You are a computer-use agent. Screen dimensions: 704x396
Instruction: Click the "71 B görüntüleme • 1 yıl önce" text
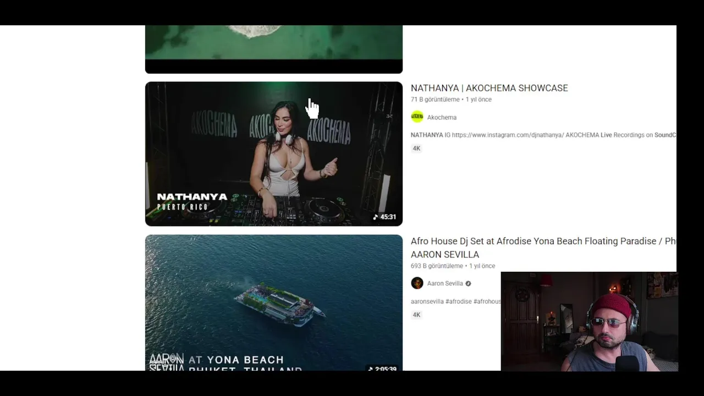tap(451, 100)
